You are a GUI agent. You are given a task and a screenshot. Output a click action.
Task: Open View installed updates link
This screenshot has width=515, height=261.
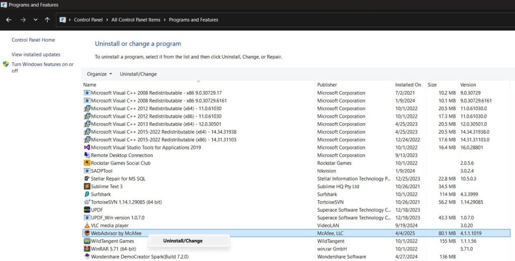coord(36,54)
